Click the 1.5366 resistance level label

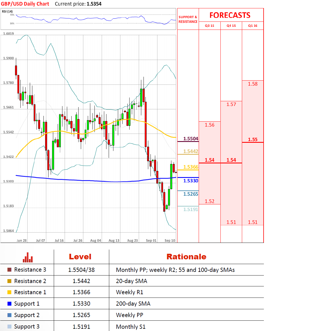pos(191,167)
